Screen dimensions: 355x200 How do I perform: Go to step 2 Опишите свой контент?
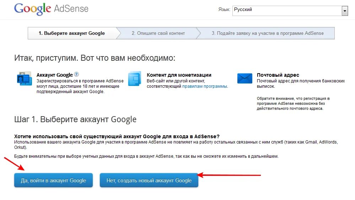coord(158,33)
